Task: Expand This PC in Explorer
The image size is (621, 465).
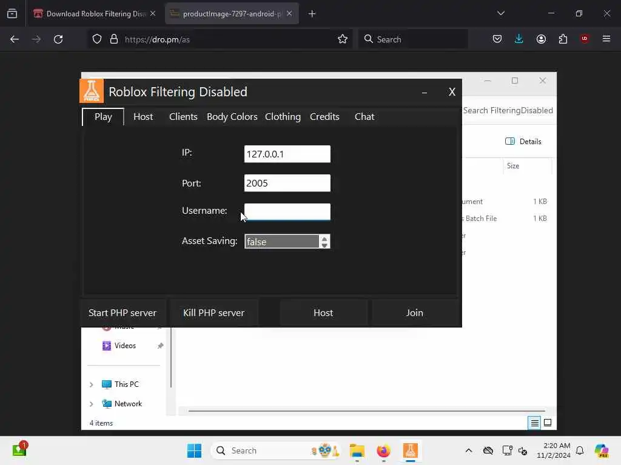Action: pyautogui.click(x=91, y=384)
